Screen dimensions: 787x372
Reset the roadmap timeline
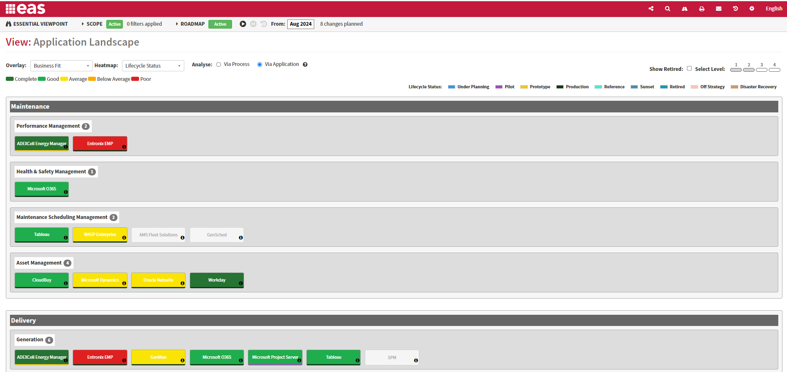[x=264, y=24]
